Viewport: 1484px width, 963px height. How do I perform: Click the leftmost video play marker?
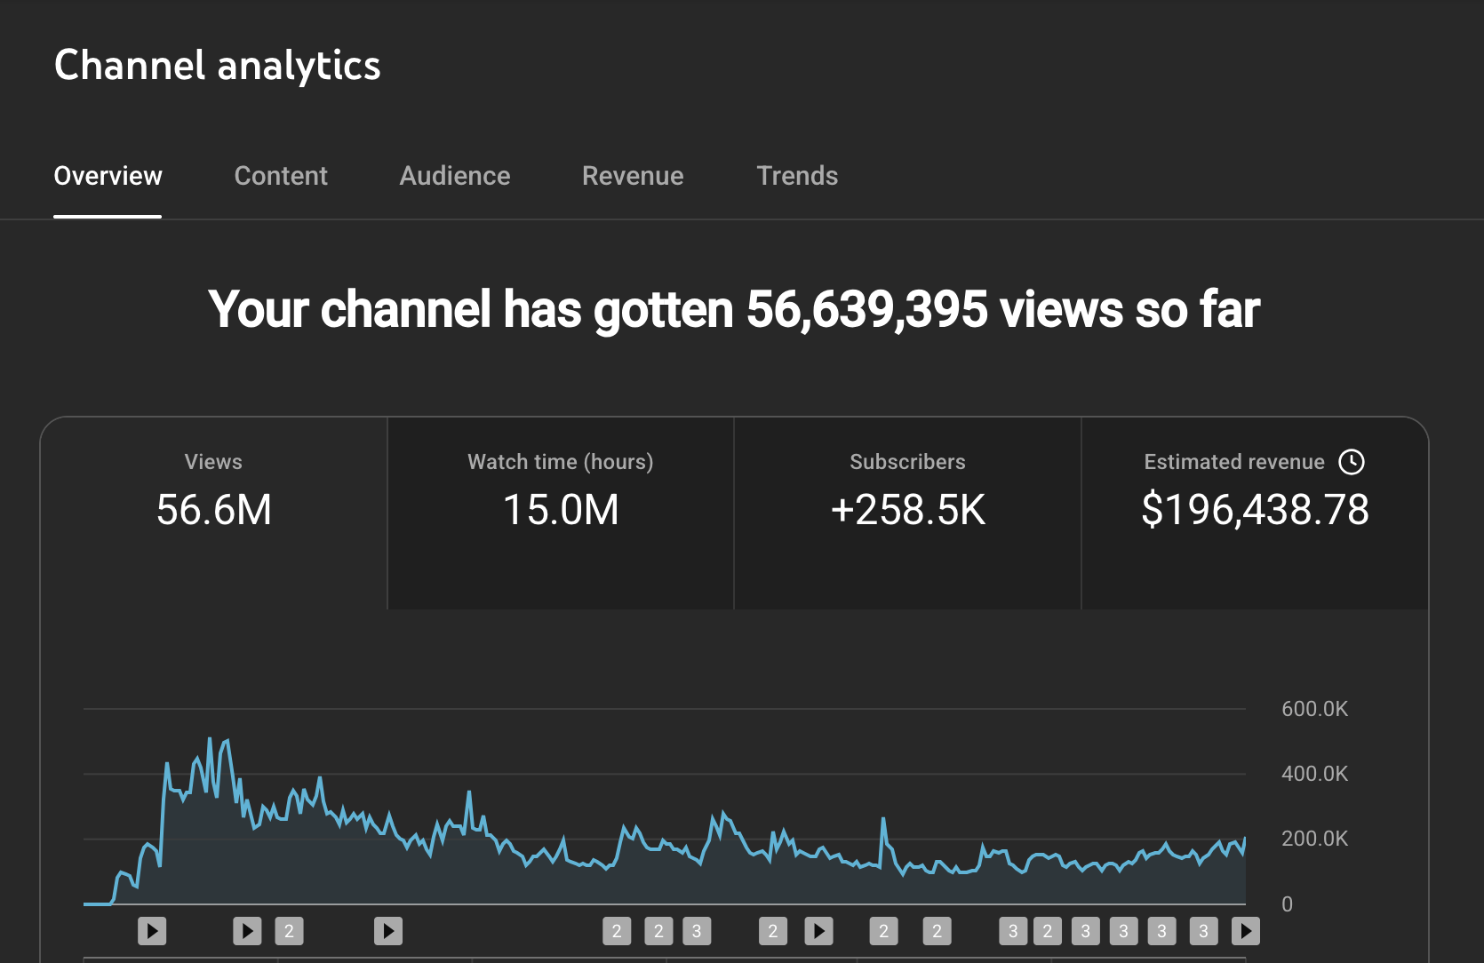point(152,931)
